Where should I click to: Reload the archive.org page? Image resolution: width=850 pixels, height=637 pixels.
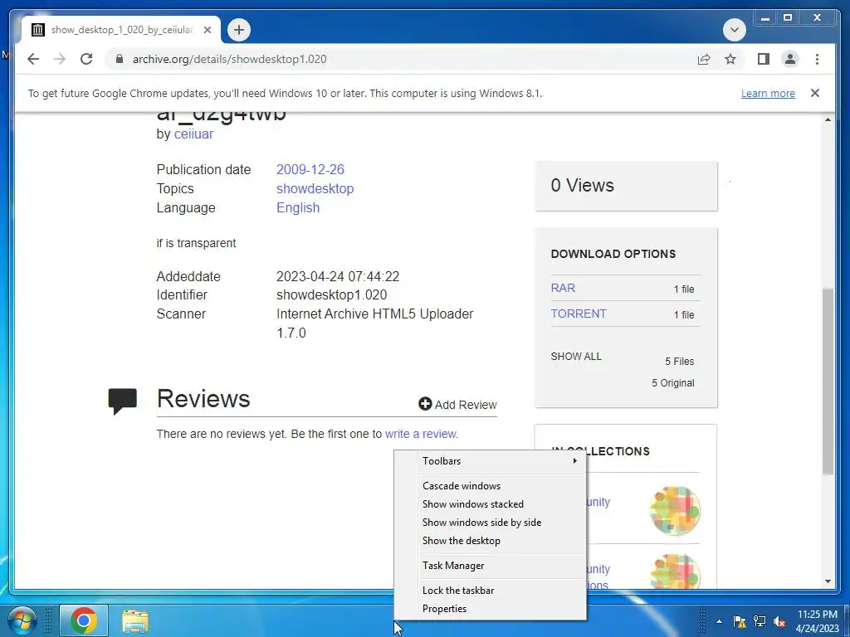[x=86, y=59]
